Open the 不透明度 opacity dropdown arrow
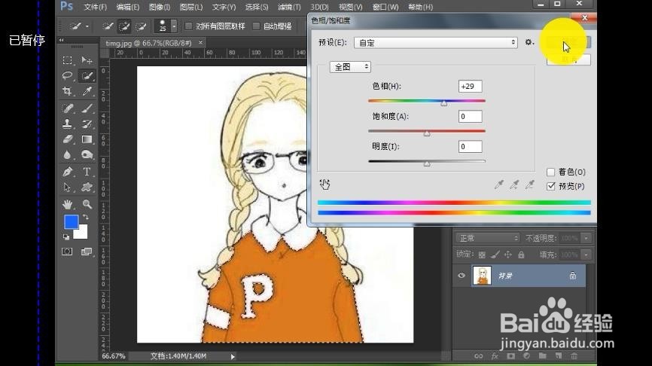 [586, 238]
